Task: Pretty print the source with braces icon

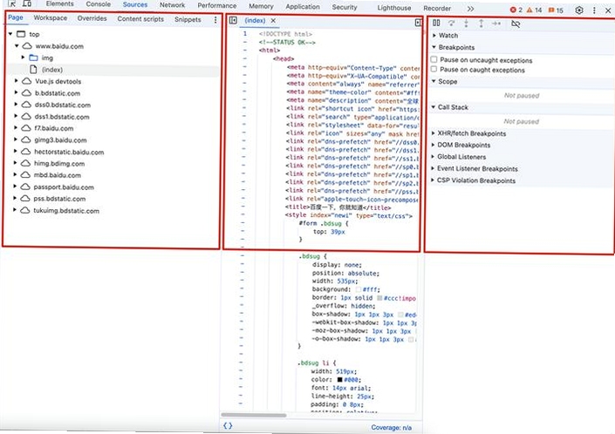Action: [x=228, y=426]
